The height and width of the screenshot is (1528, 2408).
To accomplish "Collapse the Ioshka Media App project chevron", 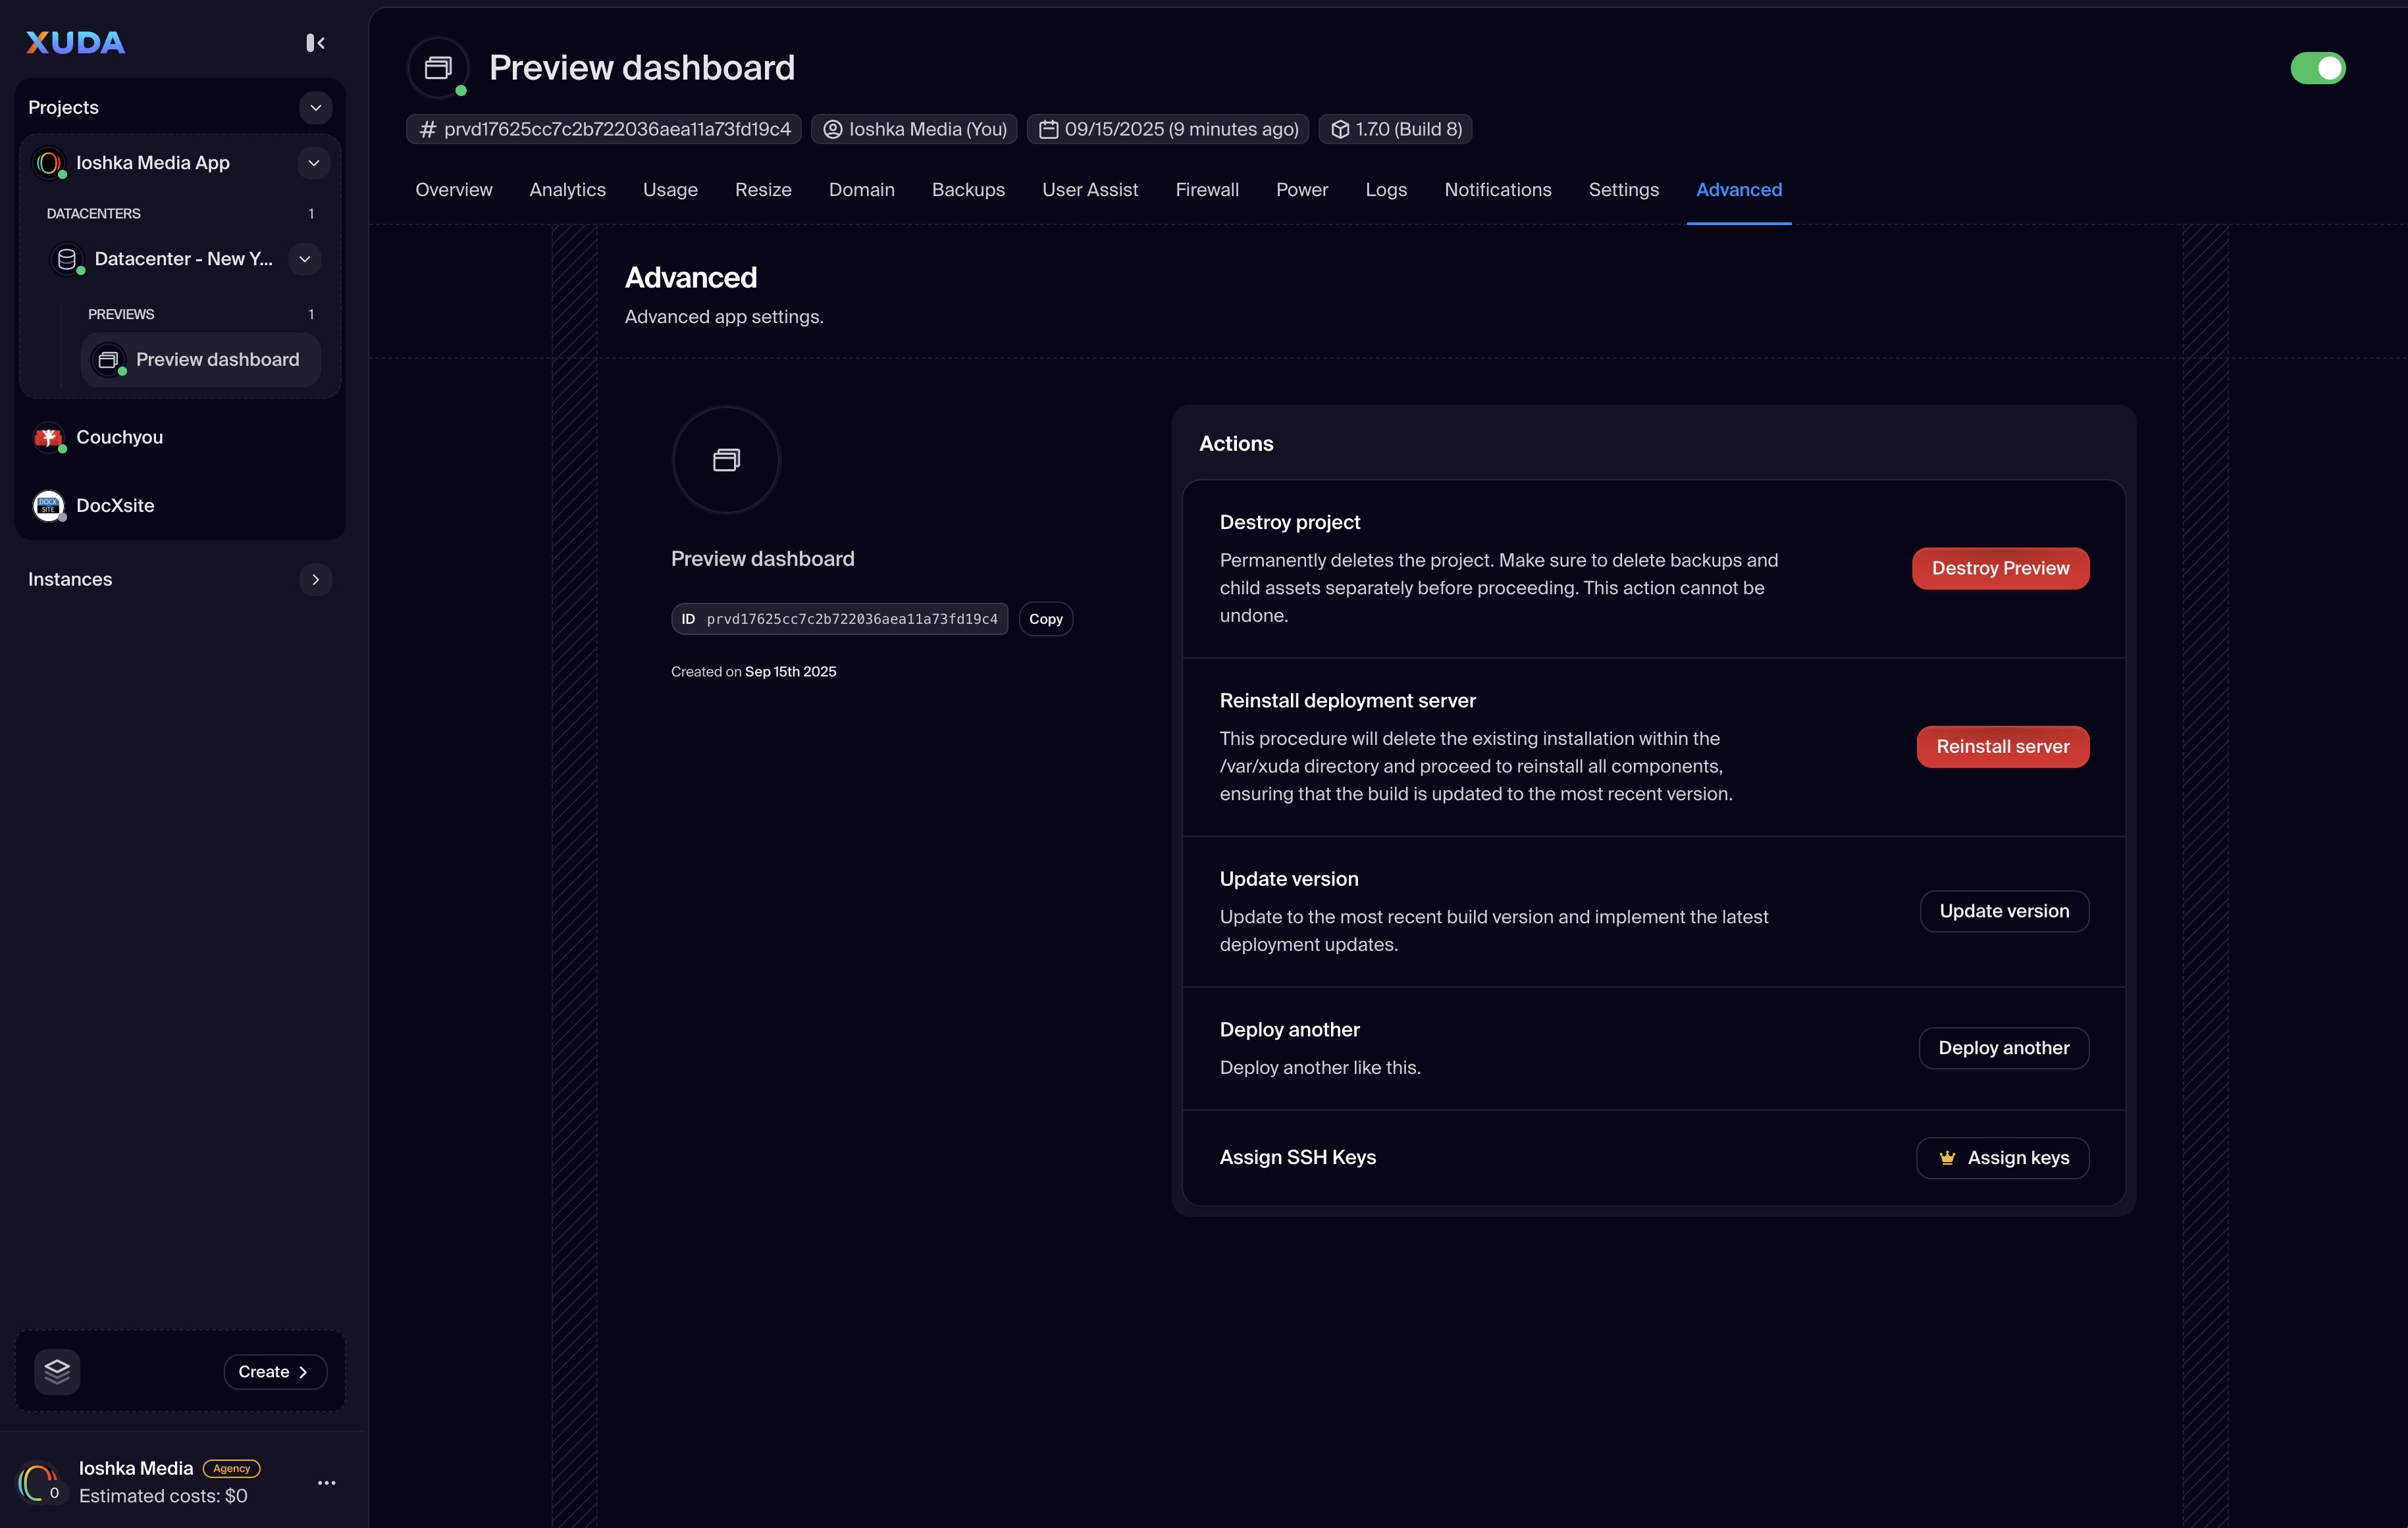I will (x=313, y=163).
